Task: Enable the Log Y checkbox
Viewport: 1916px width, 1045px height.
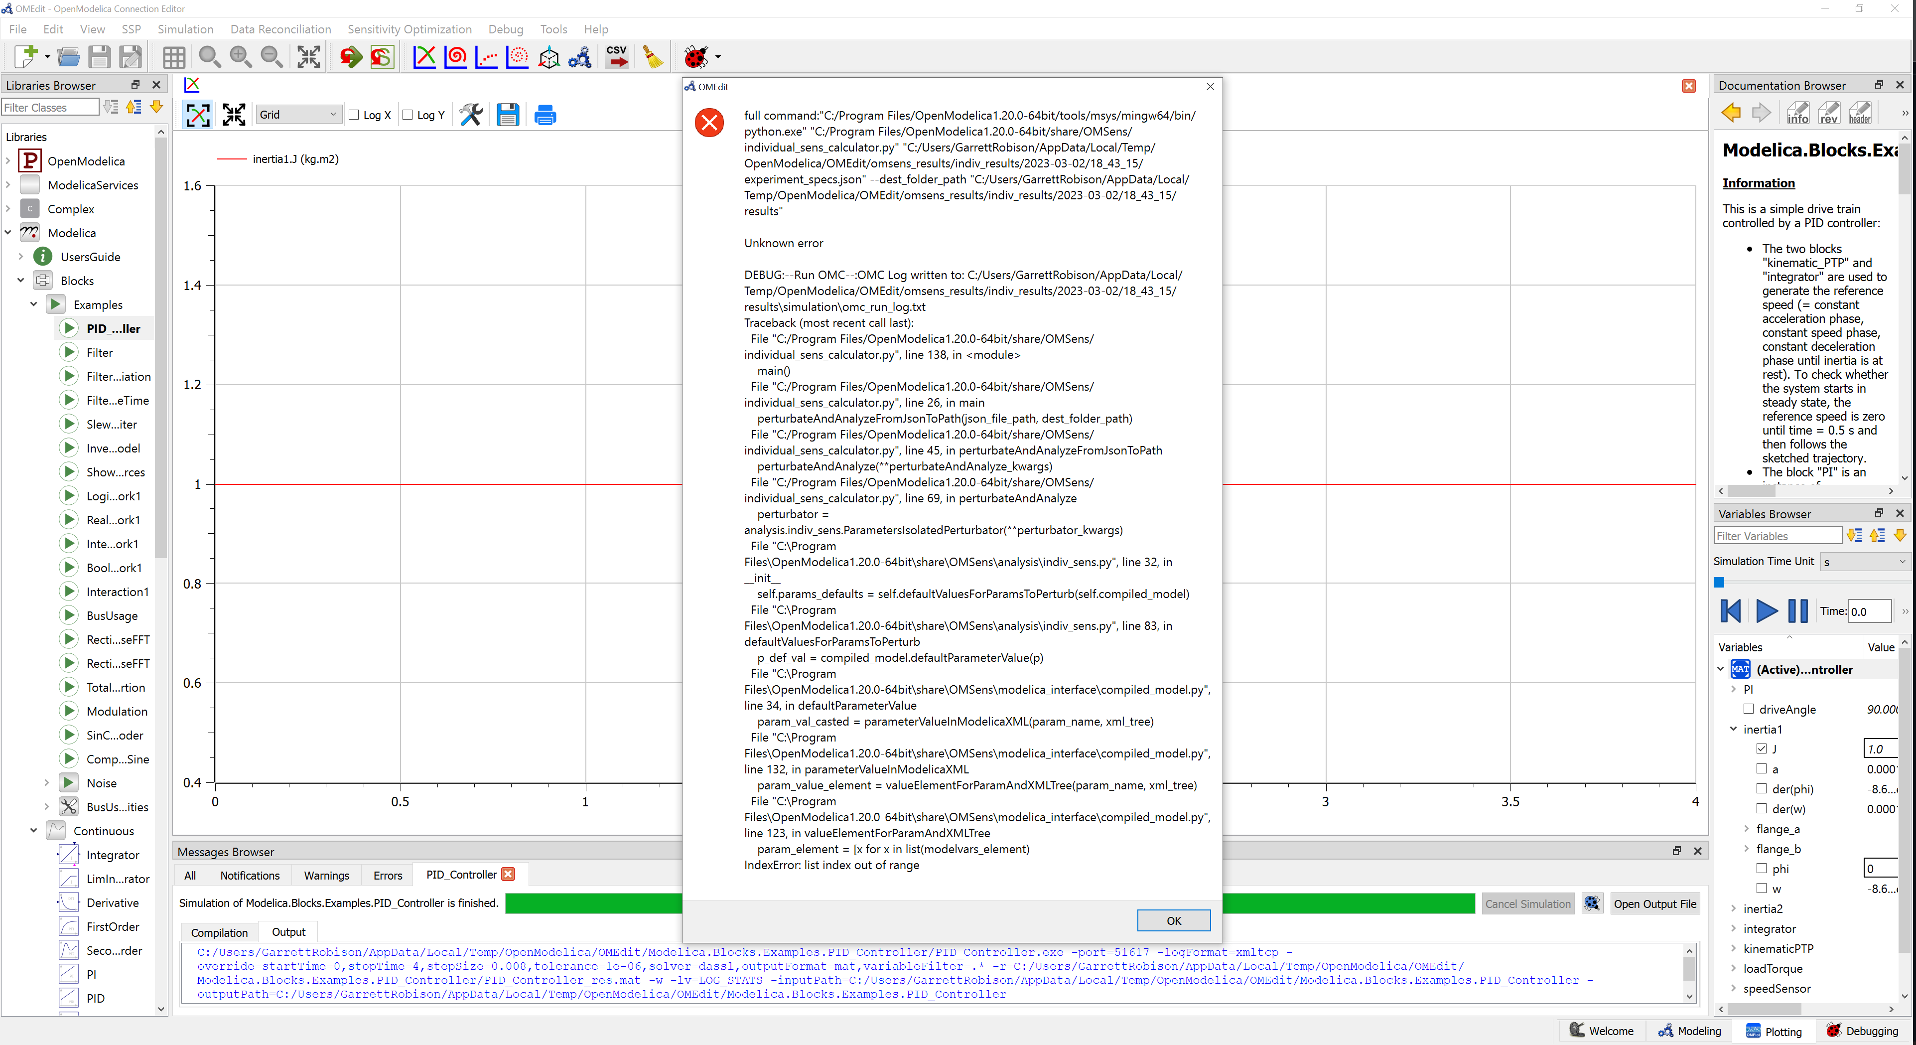Action: (x=409, y=115)
